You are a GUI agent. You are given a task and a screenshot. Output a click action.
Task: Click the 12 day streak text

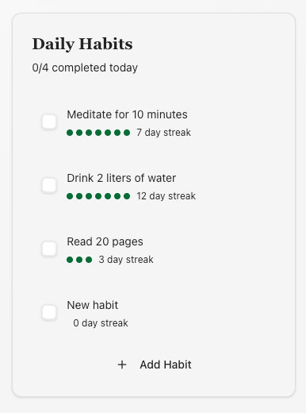coord(166,196)
